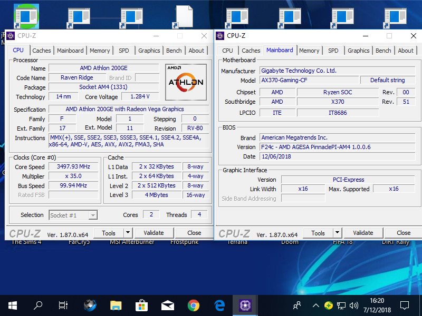Open the taskbar clock showing 16:20
Screen dimensions: 422x316
(x=377, y=305)
